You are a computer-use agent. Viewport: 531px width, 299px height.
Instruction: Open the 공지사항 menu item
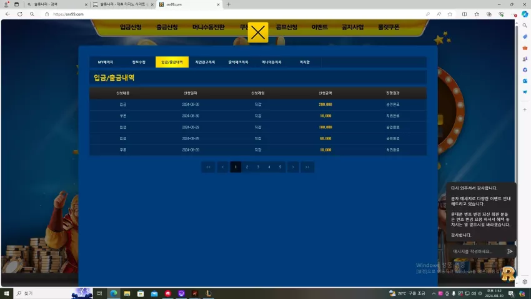(x=352, y=27)
